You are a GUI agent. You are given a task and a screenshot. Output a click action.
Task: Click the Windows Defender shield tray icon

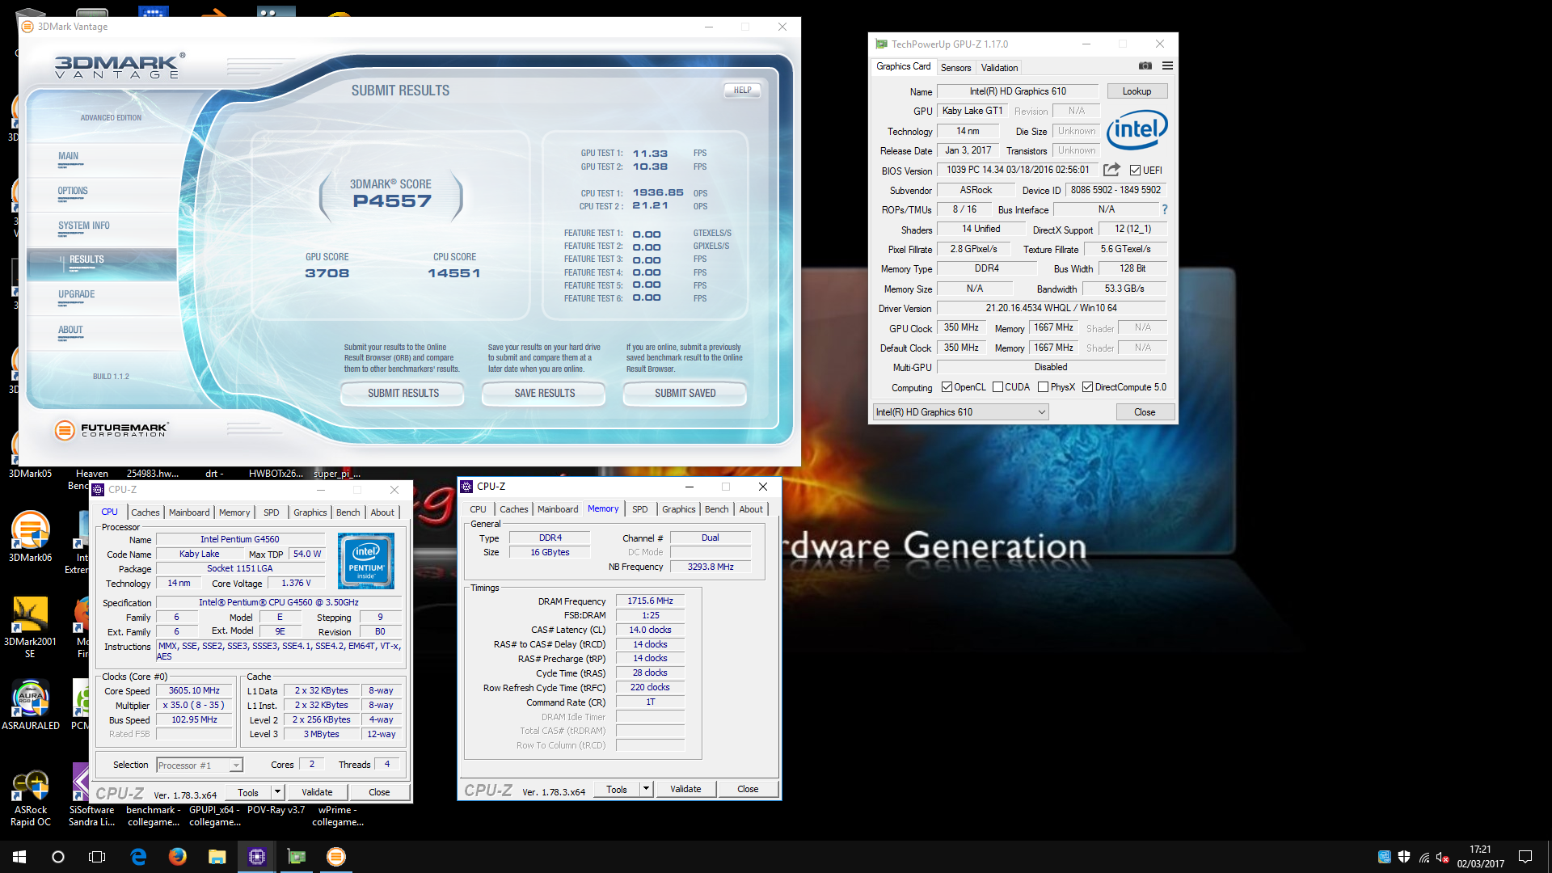pyautogui.click(x=1404, y=857)
